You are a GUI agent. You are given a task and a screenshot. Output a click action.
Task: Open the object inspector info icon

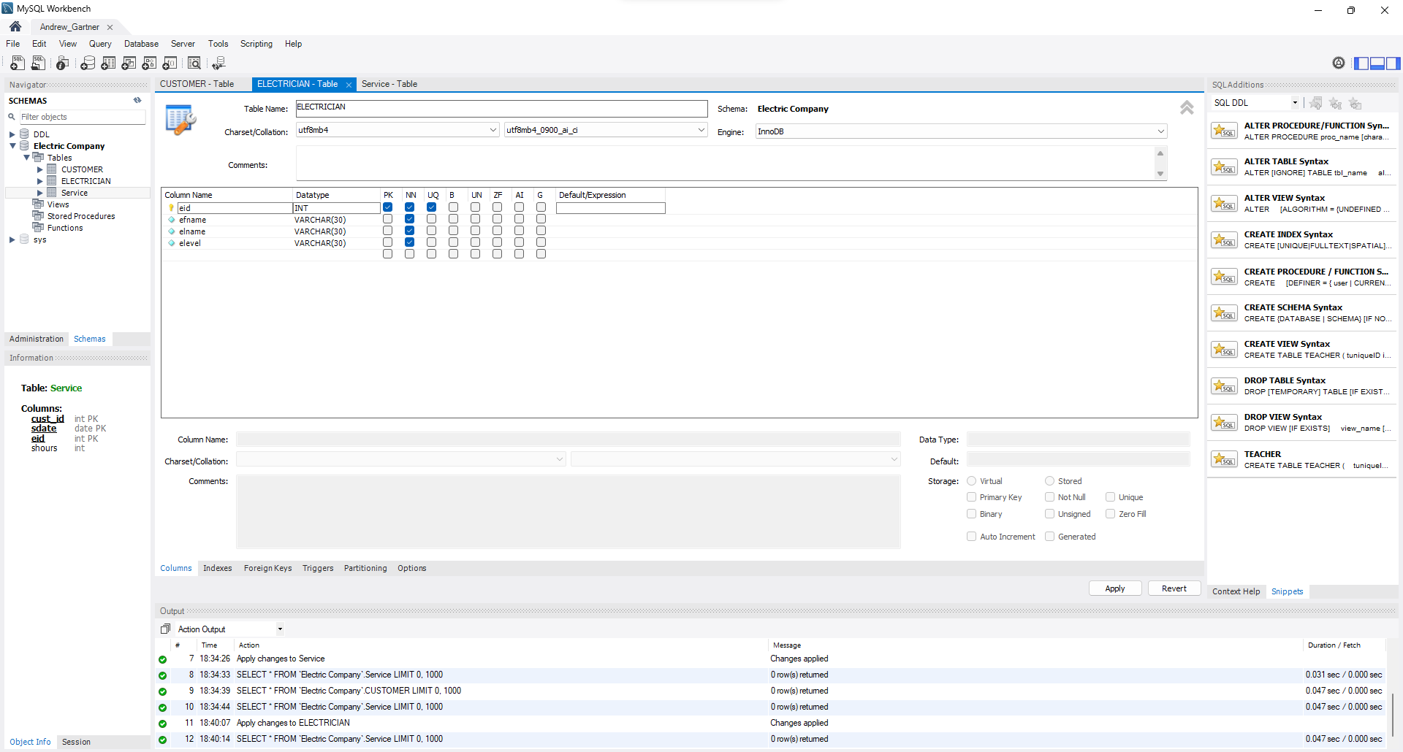point(63,64)
